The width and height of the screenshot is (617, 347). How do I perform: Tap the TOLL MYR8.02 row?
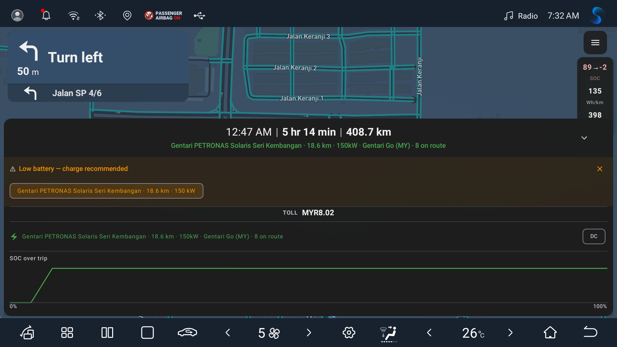308,213
